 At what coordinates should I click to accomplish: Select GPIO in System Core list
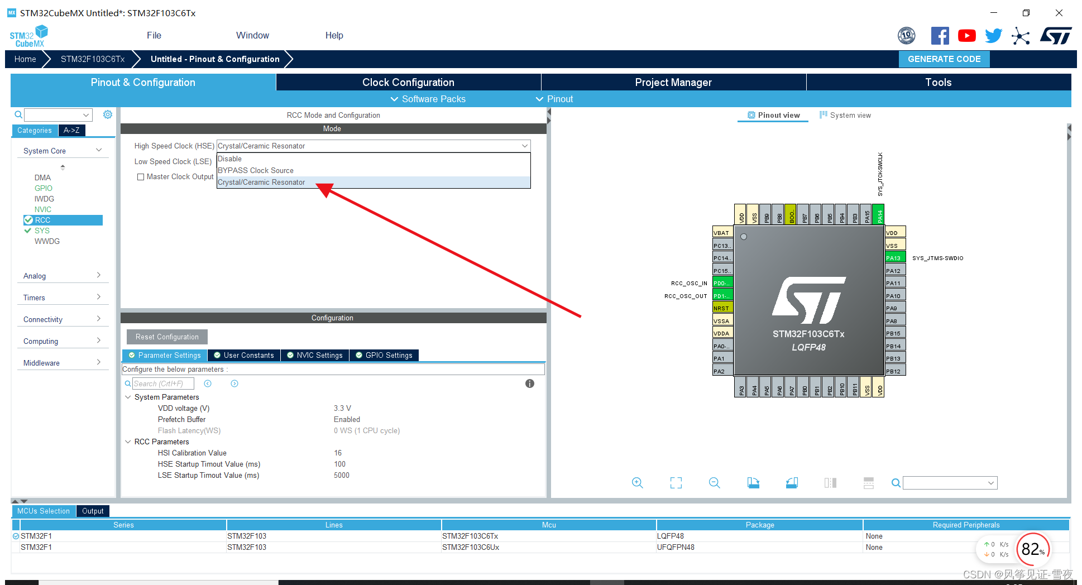(44, 188)
